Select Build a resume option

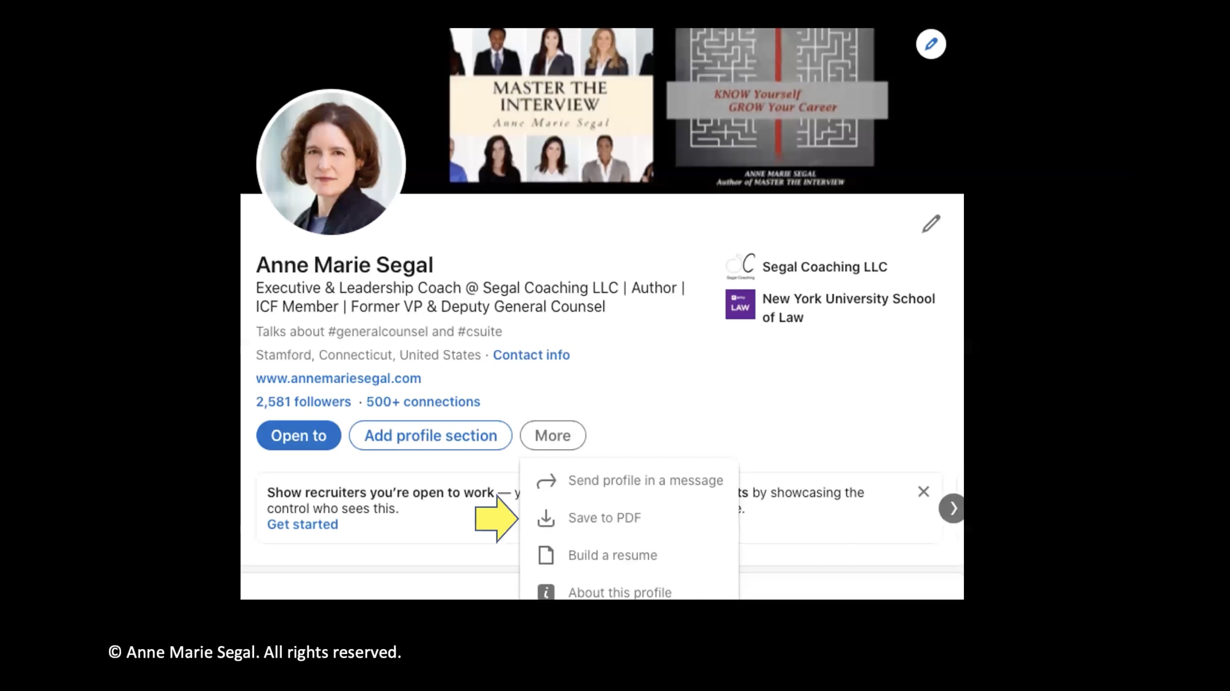612,555
